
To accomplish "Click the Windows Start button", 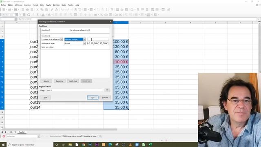I will (x=3, y=145).
